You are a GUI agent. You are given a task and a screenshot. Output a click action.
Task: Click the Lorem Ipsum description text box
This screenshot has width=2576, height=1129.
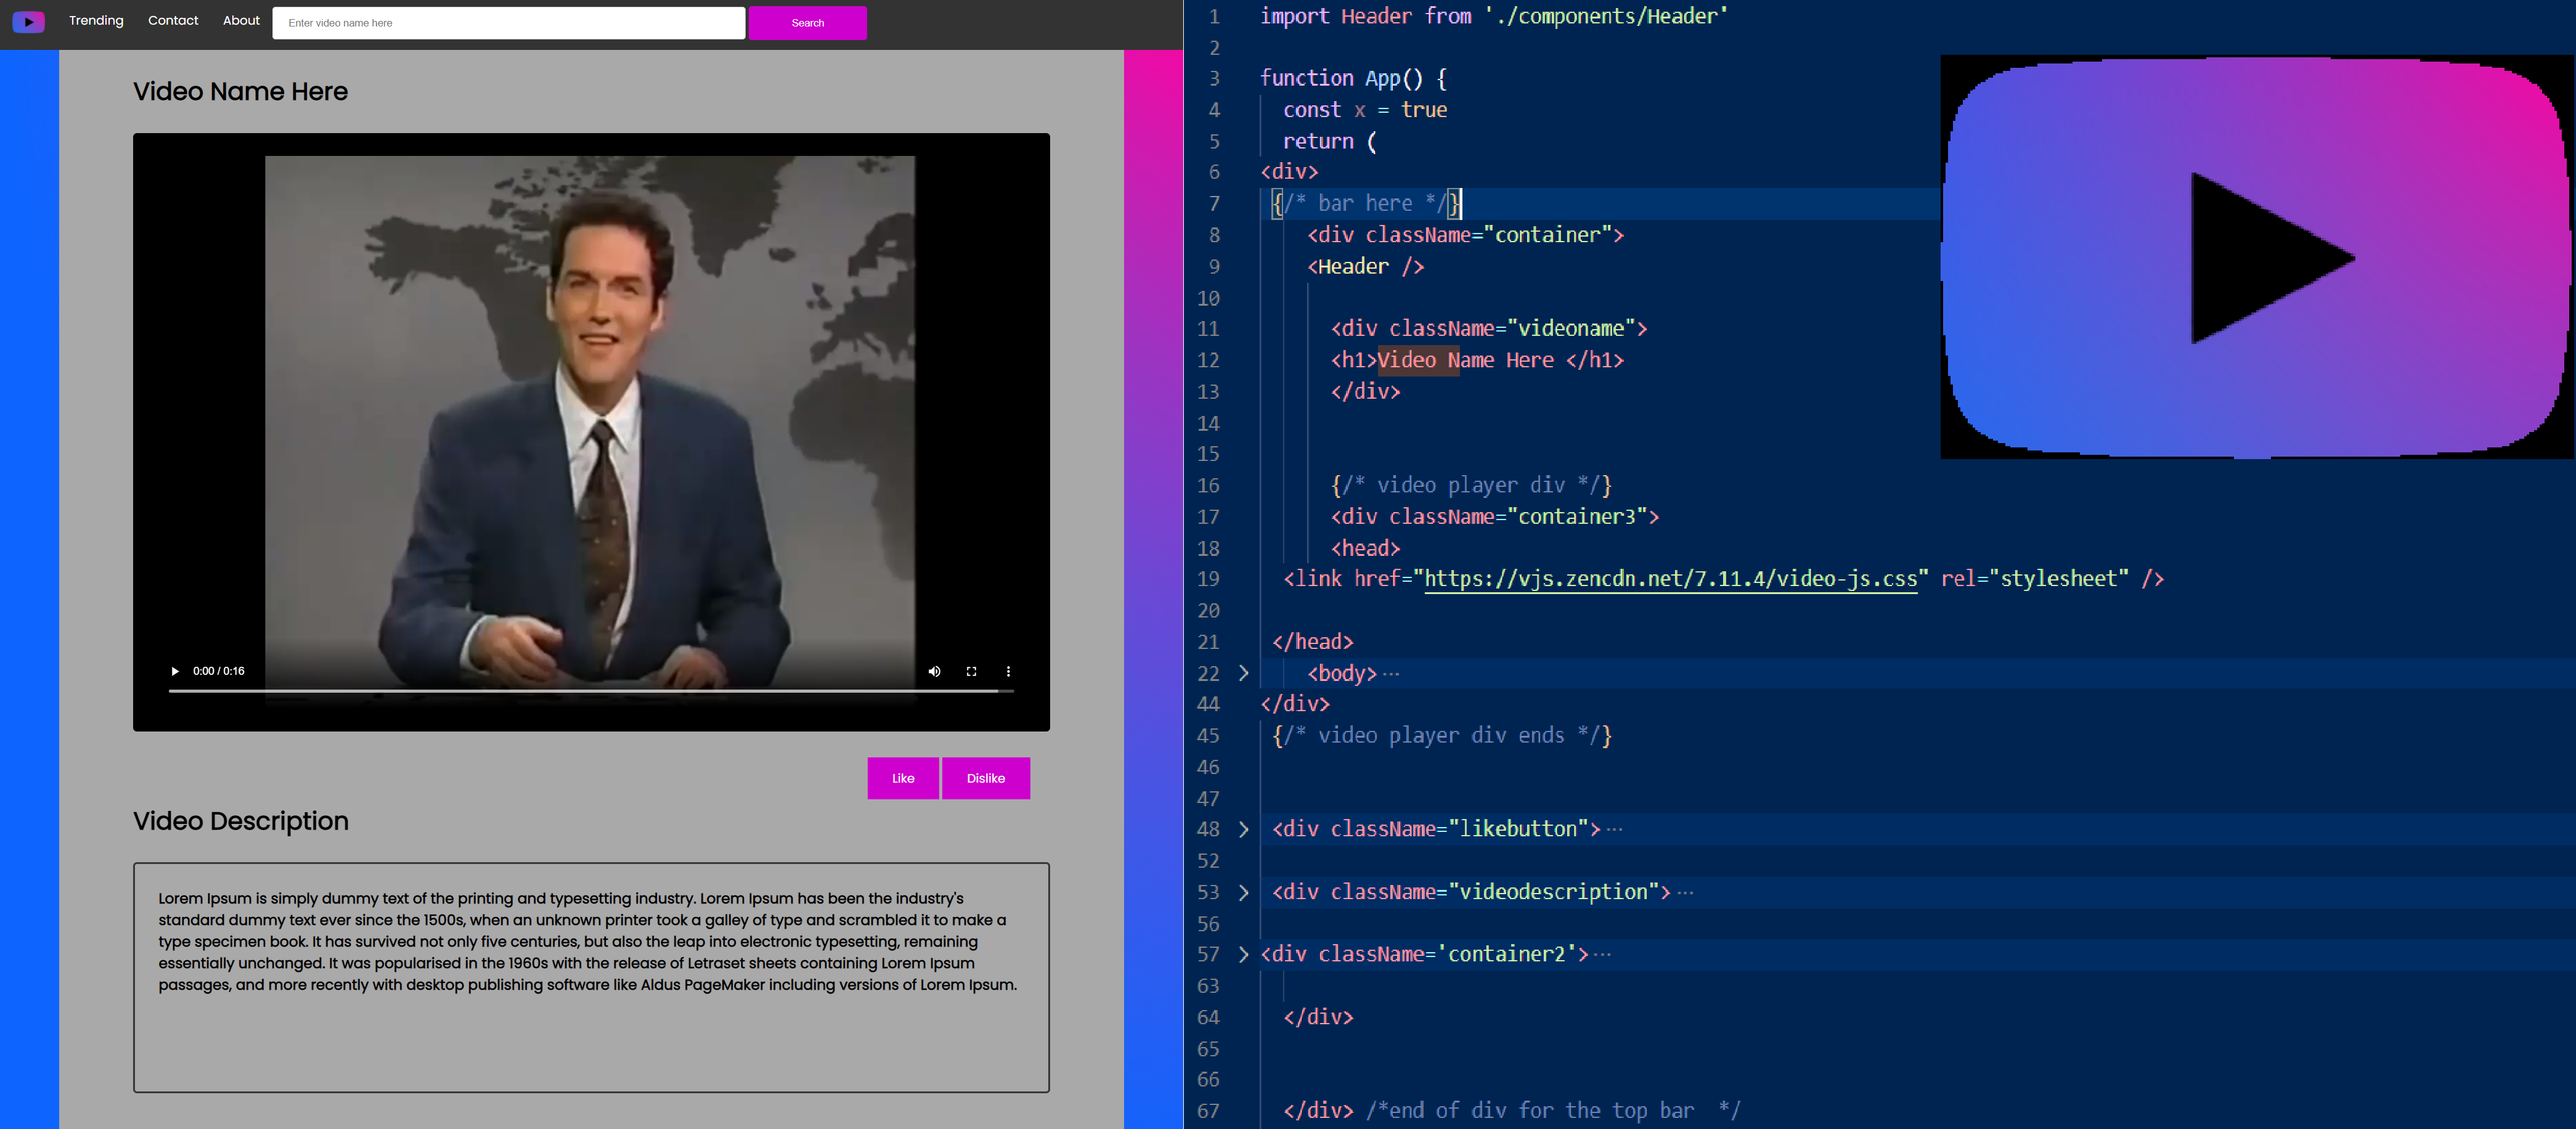click(x=591, y=977)
